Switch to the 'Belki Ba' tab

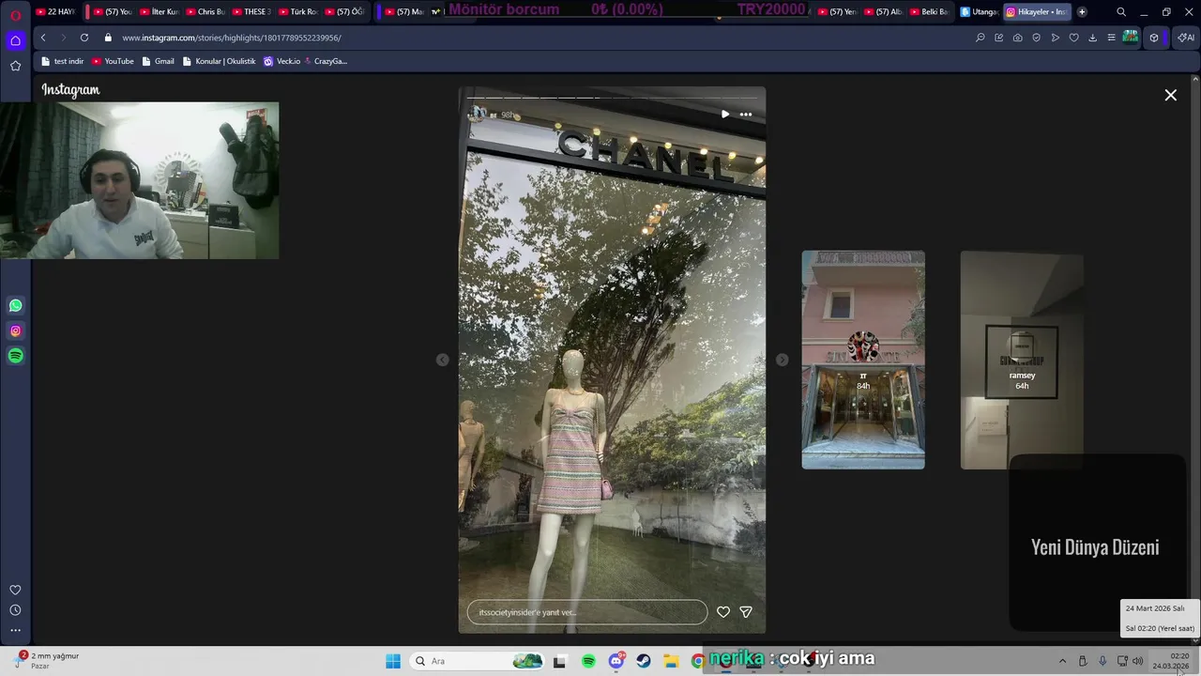point(930,12)
